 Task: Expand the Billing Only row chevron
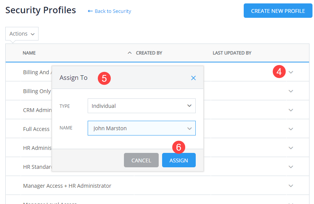tap(291, 91)
